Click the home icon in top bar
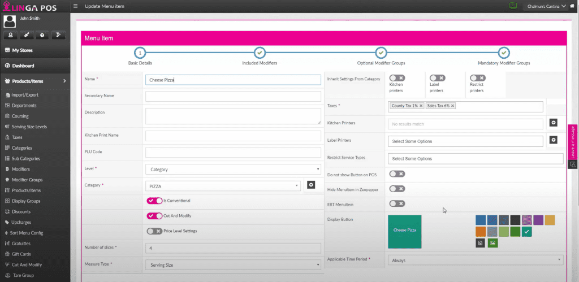This screenshot has height=282, width=579. pyautogui.click(x=572, y=6)
